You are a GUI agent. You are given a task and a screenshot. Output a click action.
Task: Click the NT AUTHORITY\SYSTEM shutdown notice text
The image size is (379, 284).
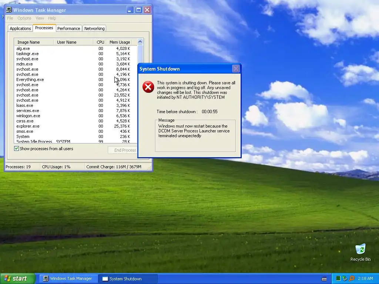[x=196, y=90]
